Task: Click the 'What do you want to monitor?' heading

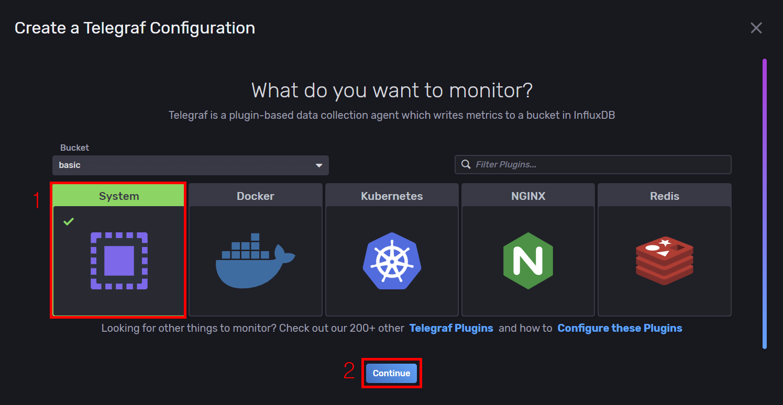Action: tap(392, 91)
